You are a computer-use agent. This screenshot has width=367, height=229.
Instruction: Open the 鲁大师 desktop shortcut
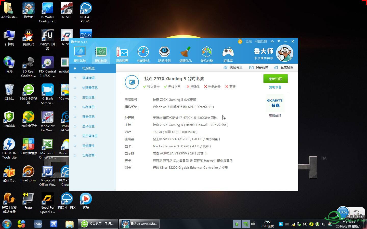[28, 10]
